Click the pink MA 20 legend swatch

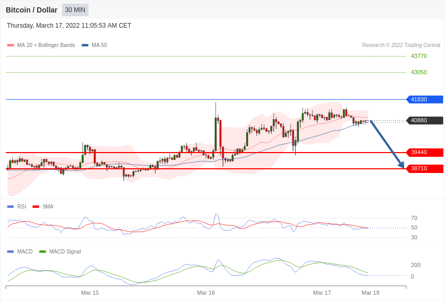(x=10, y=45)
